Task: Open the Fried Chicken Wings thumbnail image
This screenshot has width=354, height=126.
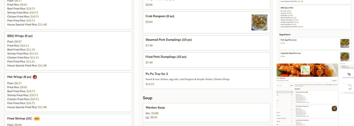Action: [334, 109]
